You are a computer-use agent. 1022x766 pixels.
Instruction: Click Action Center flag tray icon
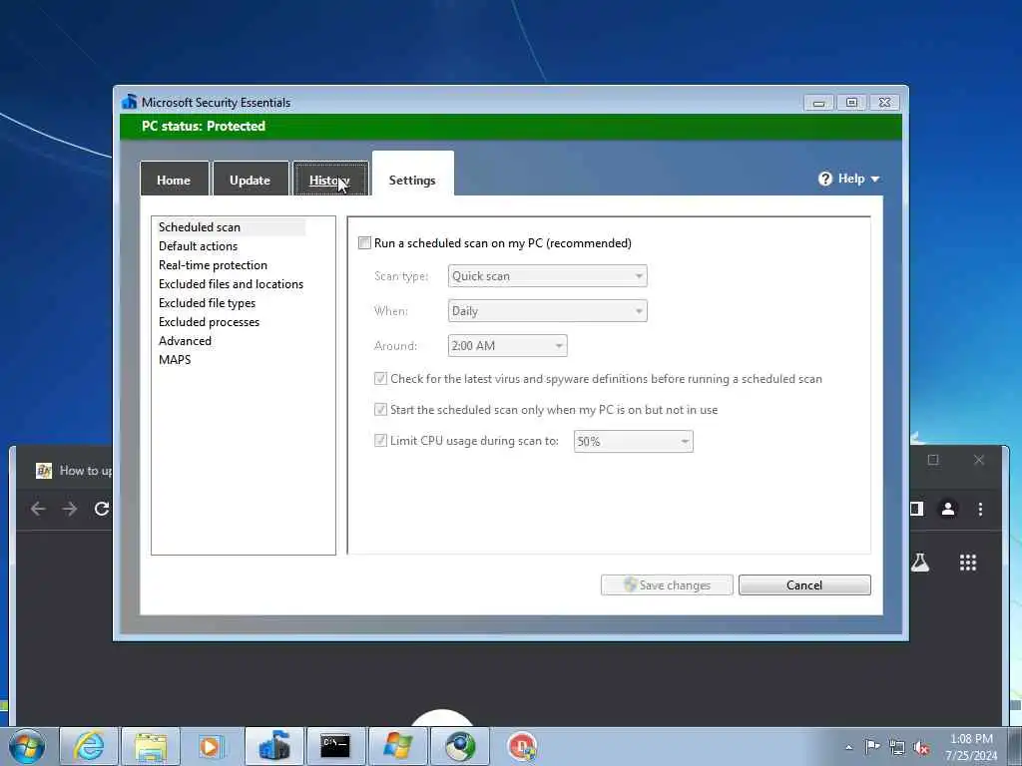tap(872, 746)
